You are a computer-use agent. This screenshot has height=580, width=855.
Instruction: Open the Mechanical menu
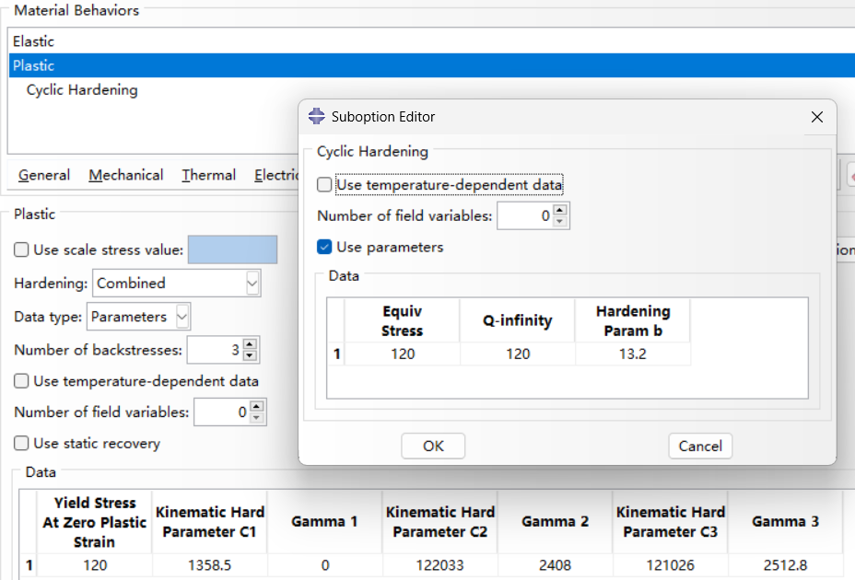pos(126,175)
